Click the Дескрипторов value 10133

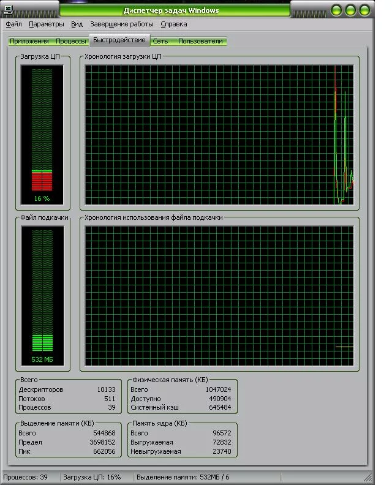106,389
